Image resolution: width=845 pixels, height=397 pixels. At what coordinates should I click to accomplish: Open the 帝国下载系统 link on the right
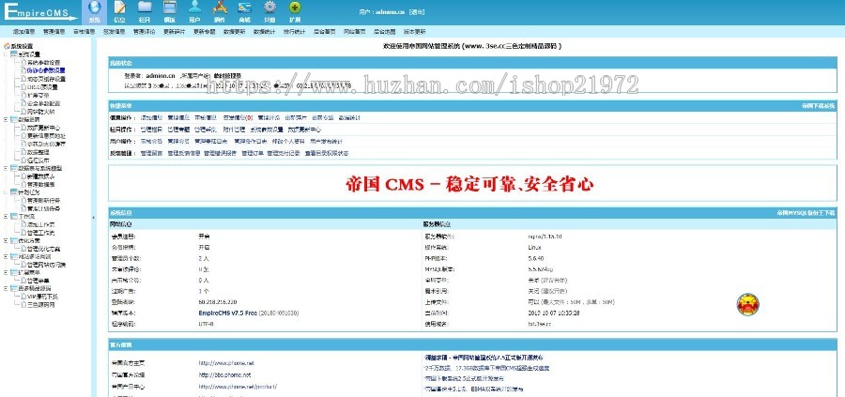818,106
